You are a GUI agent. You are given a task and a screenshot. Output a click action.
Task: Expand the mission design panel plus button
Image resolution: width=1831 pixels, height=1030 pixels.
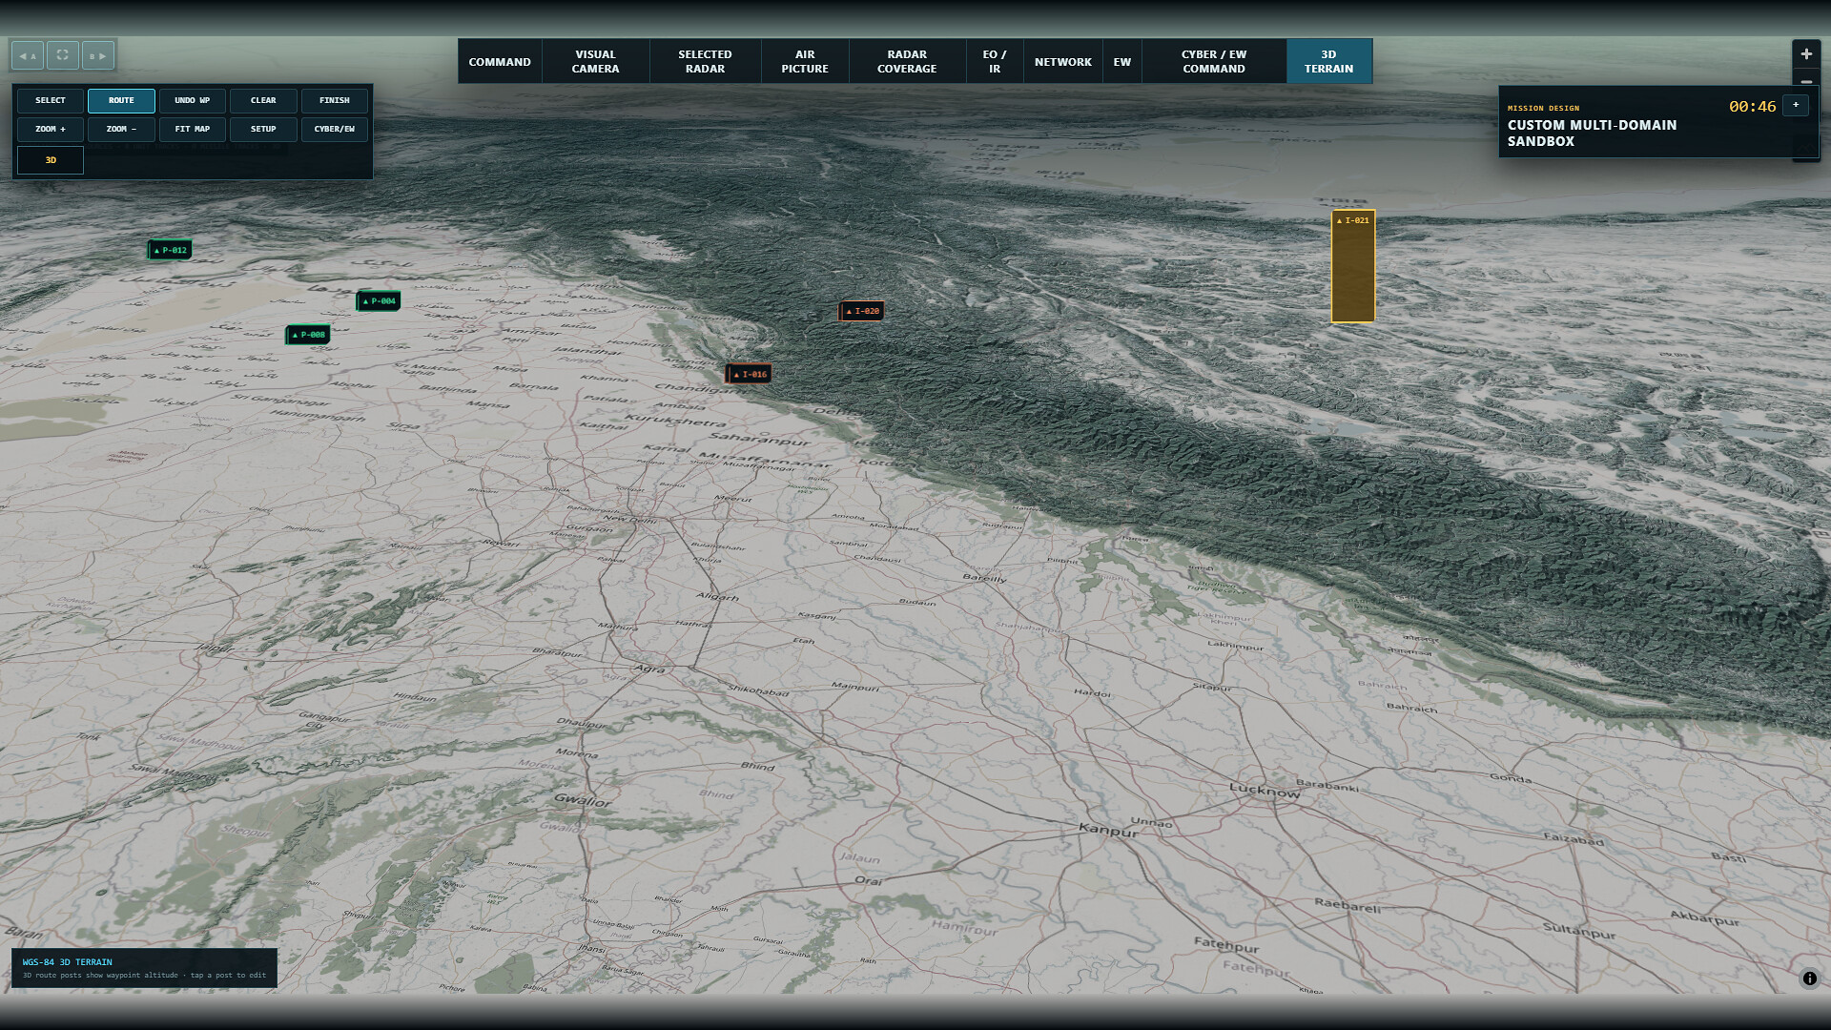click(1796, 105)
